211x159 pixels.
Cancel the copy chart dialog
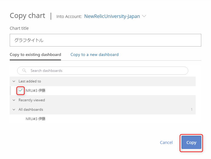166,143
